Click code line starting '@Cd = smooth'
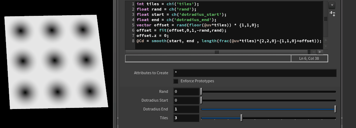The width and height of the screenshot is (356, 128). (x=229, y=41)
